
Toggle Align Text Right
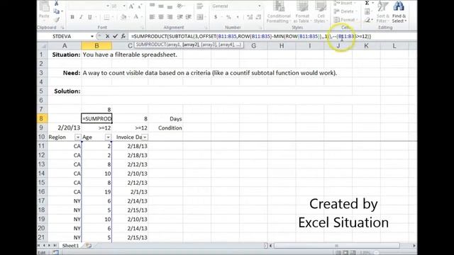pyautogui.click(x=170, y=17)
